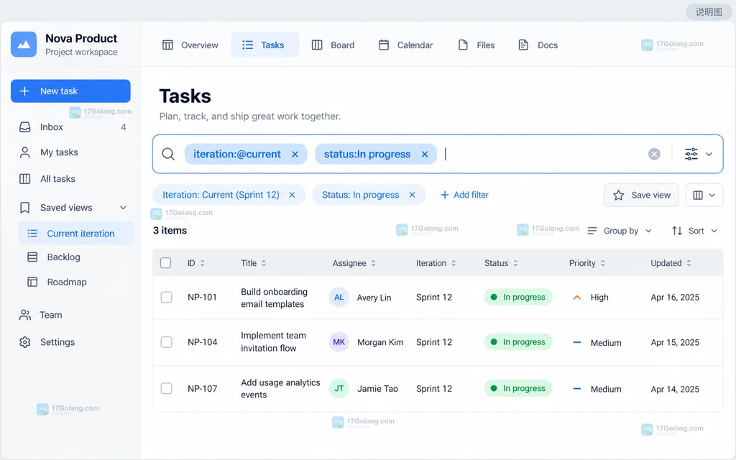Check the NP-107 row checkbox

click(166, 388)
